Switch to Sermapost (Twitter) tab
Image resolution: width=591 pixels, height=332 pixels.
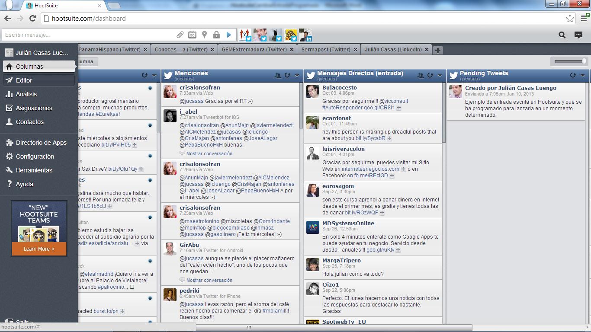pyautogui.click(x=326, y=49)
